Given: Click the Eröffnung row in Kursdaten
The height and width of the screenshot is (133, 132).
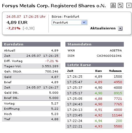Looking at the screenshot, I should 31,109.
